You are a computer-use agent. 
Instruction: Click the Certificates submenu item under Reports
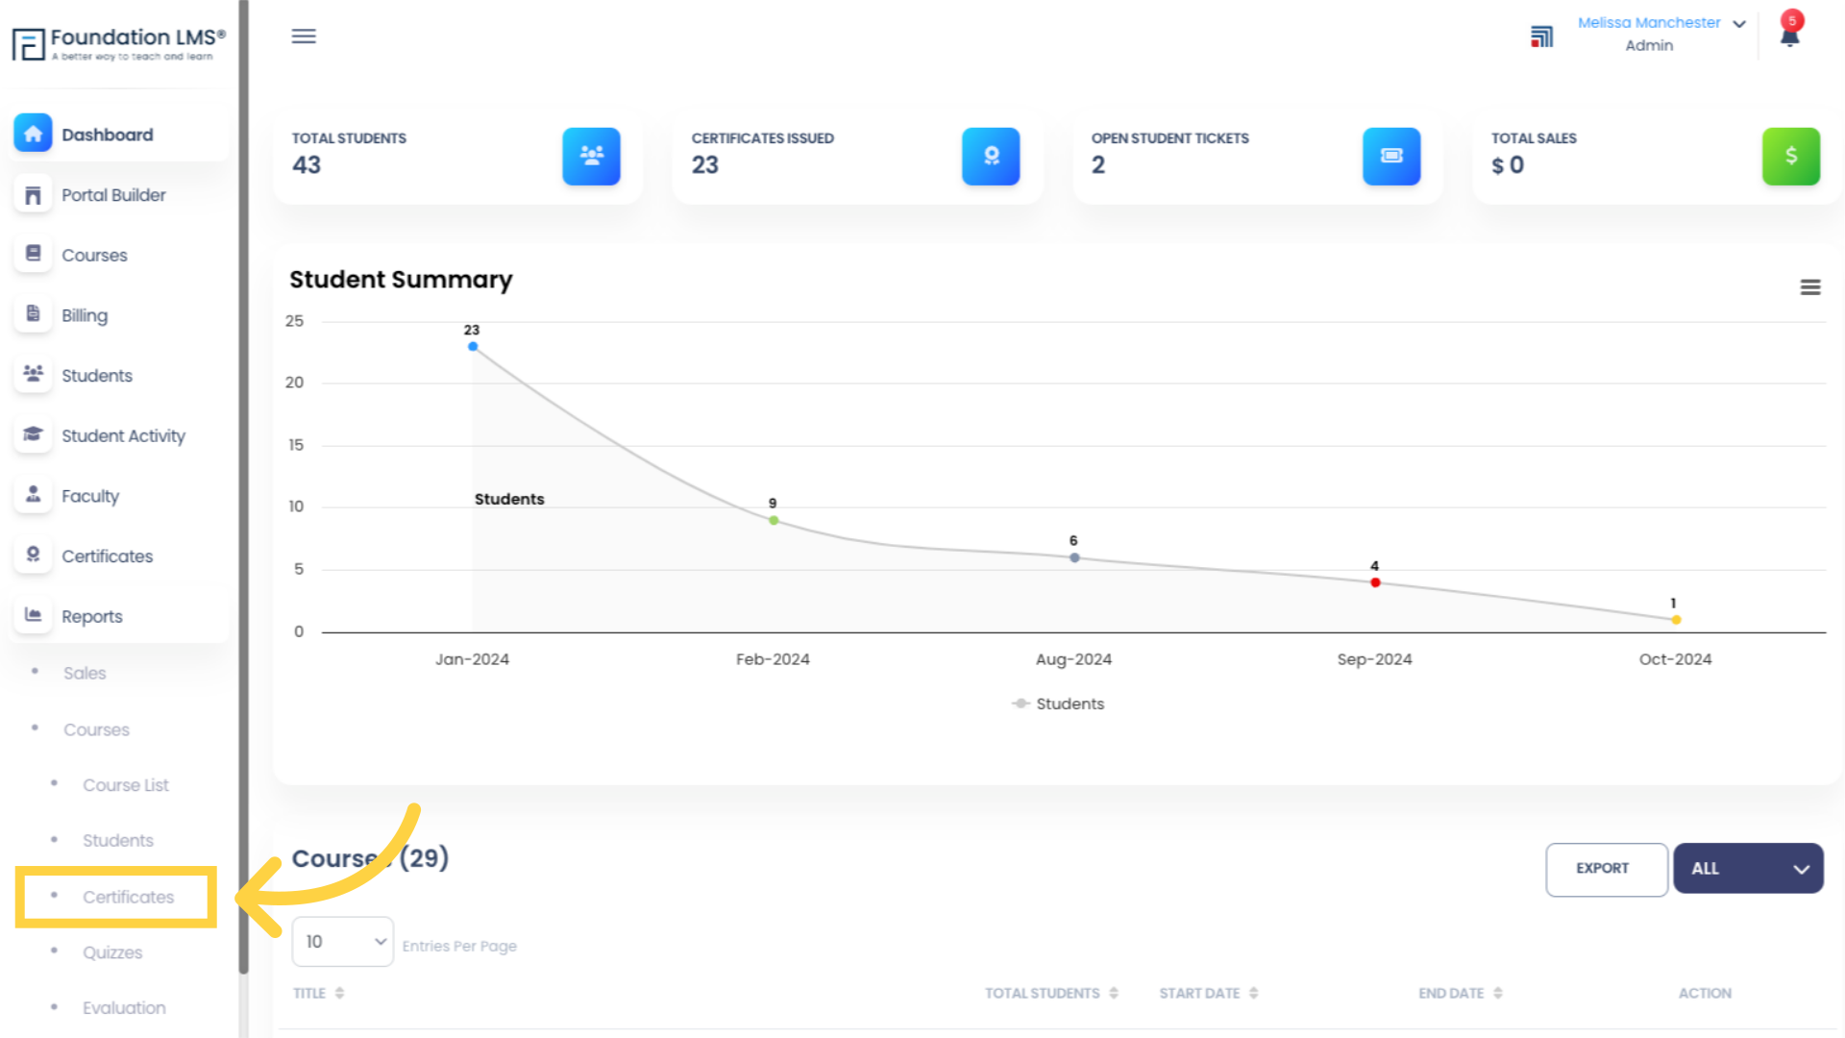[128, 896]
